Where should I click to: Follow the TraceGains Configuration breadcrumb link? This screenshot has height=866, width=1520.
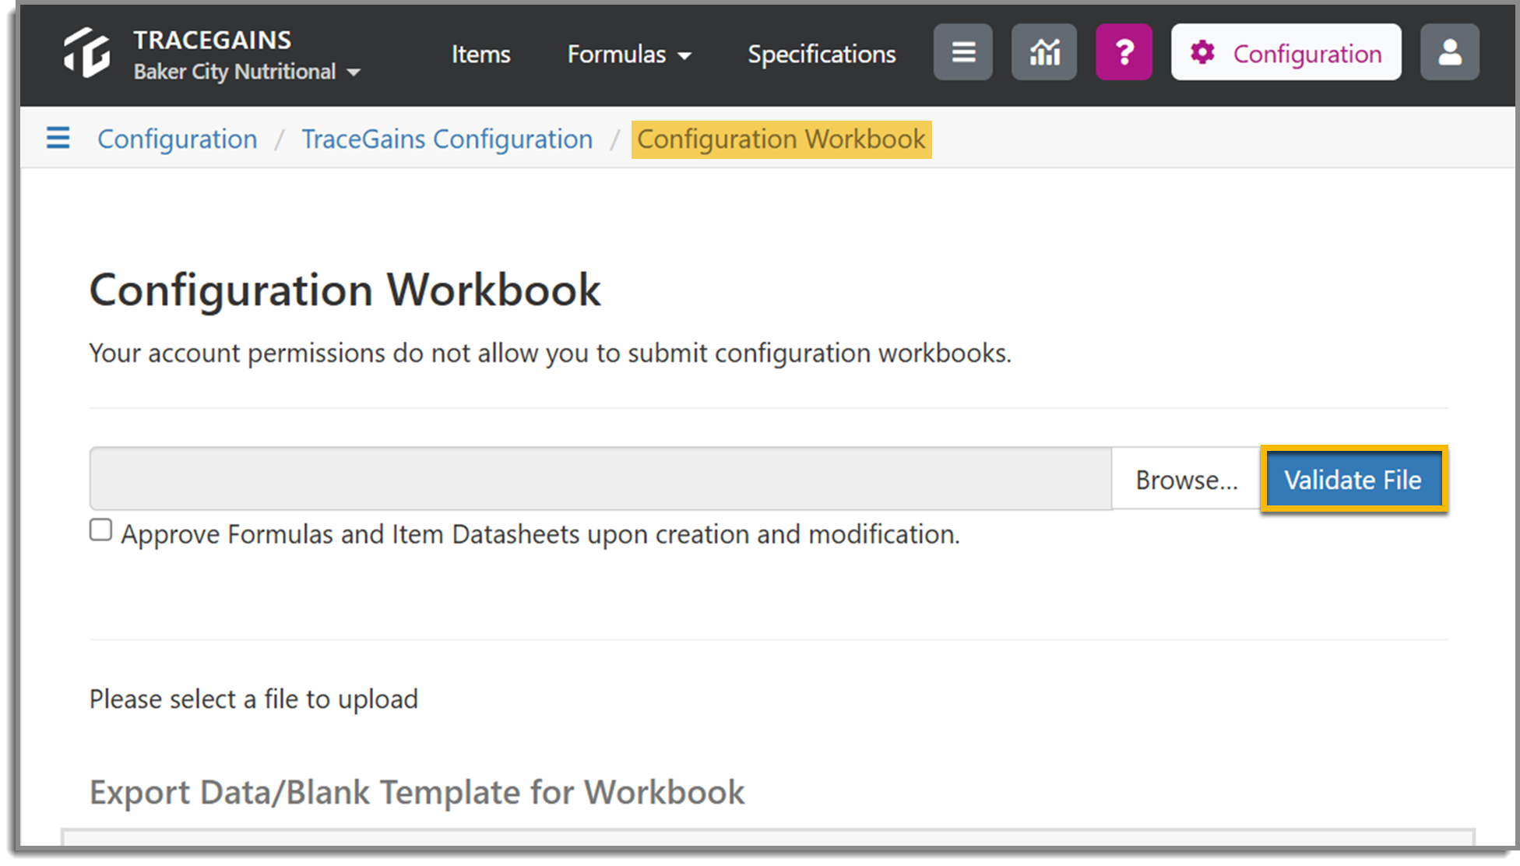coord(447,139)
